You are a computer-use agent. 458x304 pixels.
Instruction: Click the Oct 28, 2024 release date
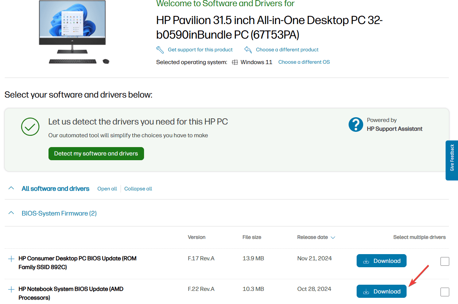314,289
